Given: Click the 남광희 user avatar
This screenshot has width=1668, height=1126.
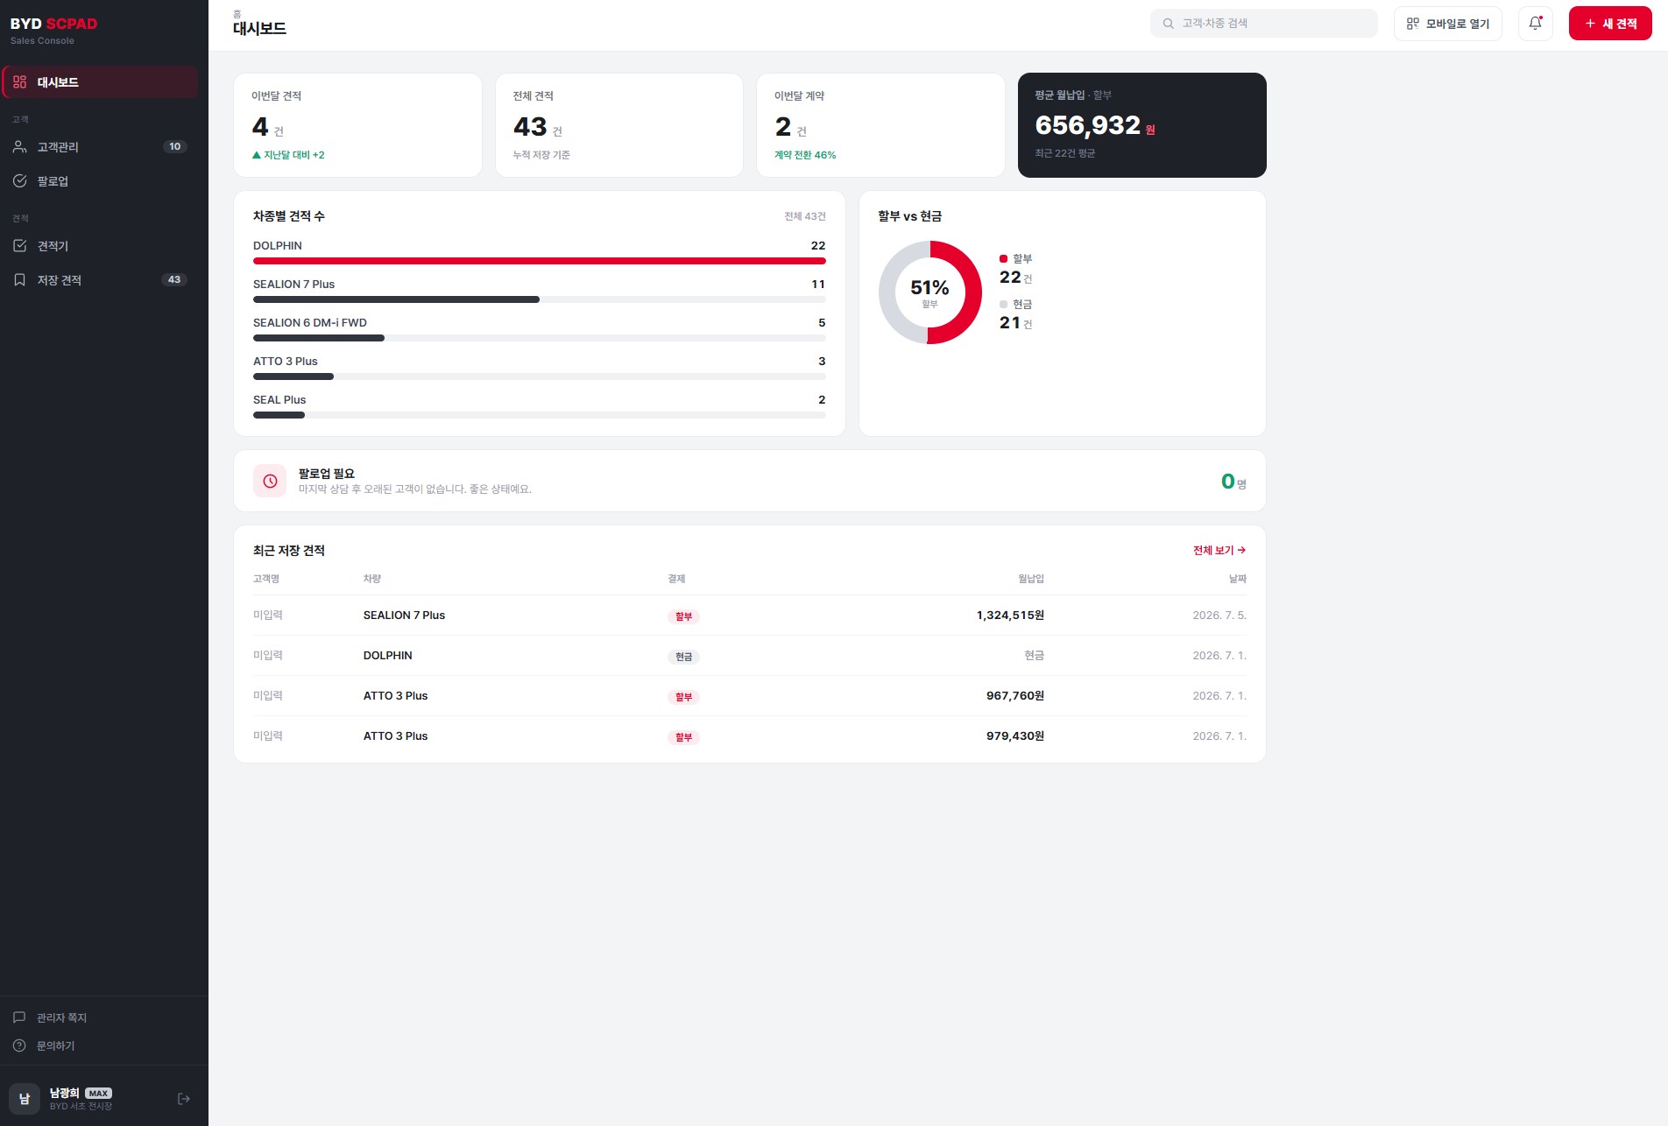Looking at the screenshot, I should pos(25,1099).
